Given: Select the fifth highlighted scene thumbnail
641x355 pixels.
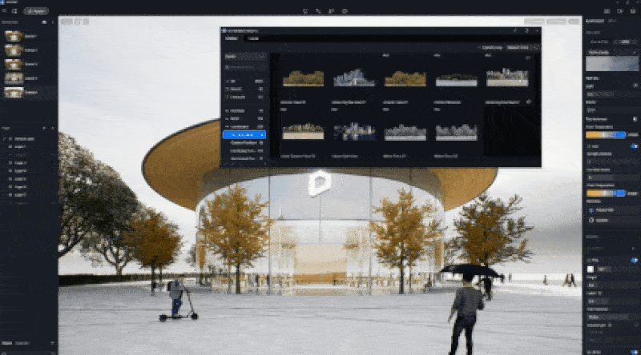Looking at the screenshot, I should coord(14,93).
